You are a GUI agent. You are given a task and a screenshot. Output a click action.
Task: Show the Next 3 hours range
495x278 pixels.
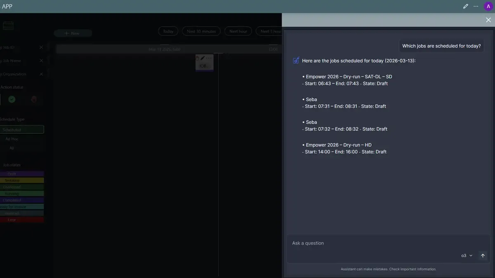[269, 31]
